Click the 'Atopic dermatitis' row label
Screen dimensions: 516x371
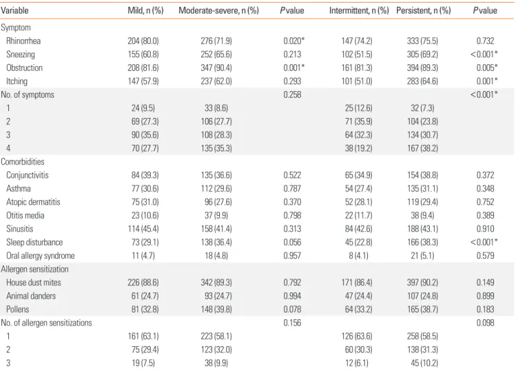coord(33,202)
